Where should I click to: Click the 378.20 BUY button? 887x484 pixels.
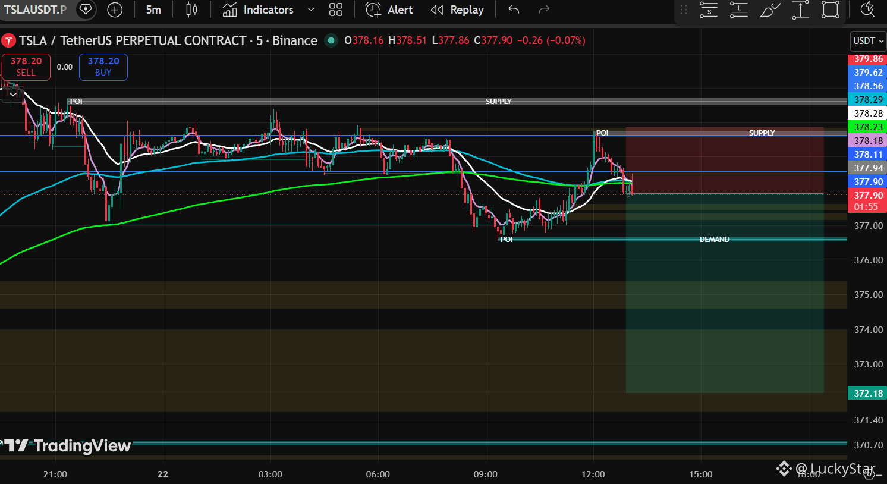click(x=103, y=67)
